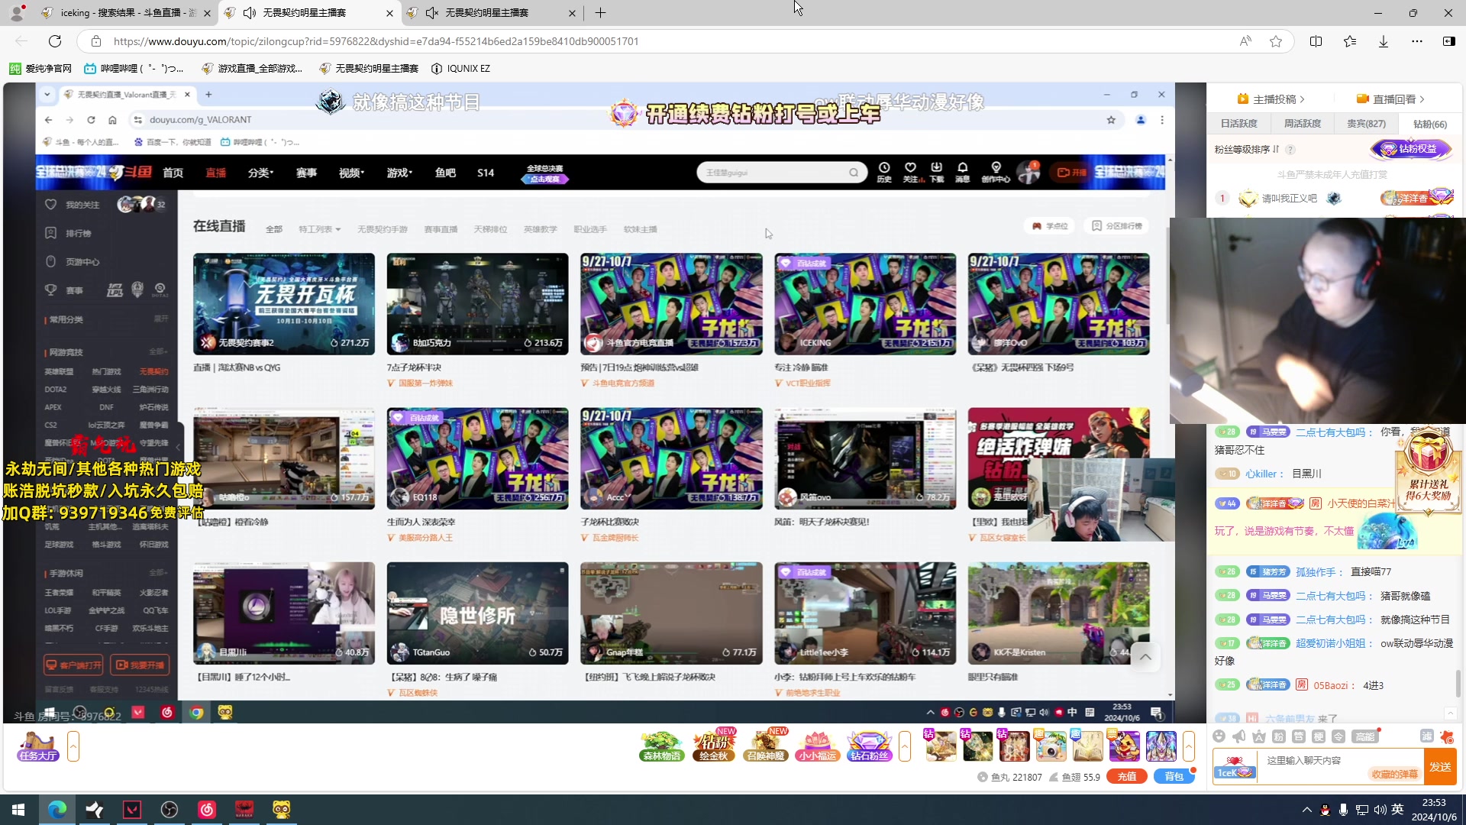The image size is (1466, 825).
Task: Open OBS Studio from taskbar
Action: point(170,810)
